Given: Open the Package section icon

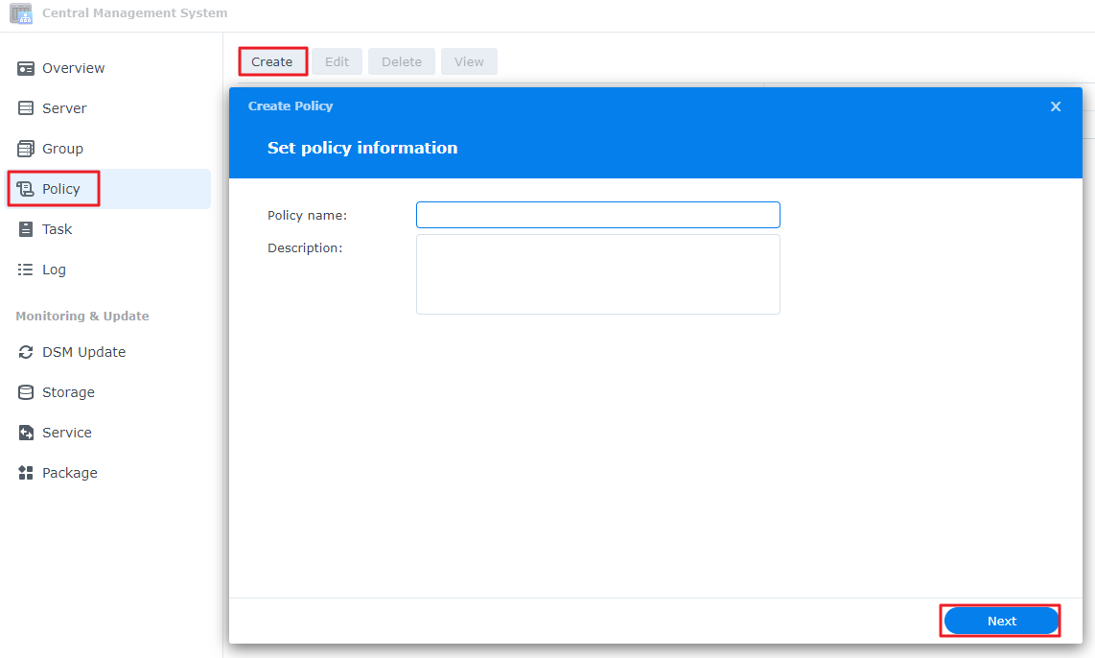Looking at the screenshot, I should click(x=25, y=473).
